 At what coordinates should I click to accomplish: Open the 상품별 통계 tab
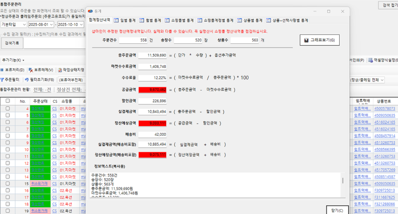pyautogui.click(x=250, y=20)
